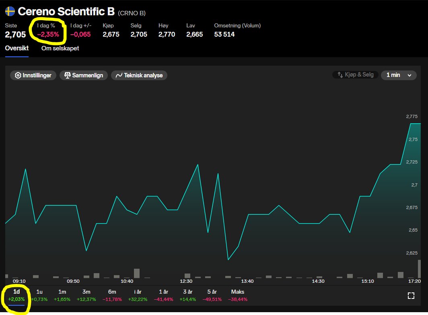428x315 pixels.
Task: Select the 1 år time range
Action: click(x=163, y=295)
